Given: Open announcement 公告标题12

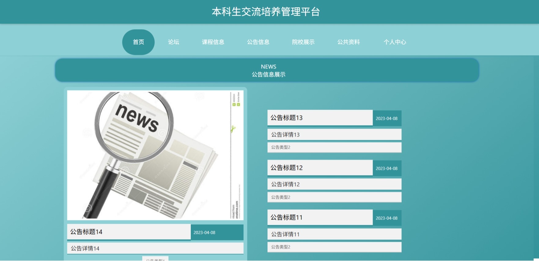Looking at the screenshot, I should coord(320,168).
